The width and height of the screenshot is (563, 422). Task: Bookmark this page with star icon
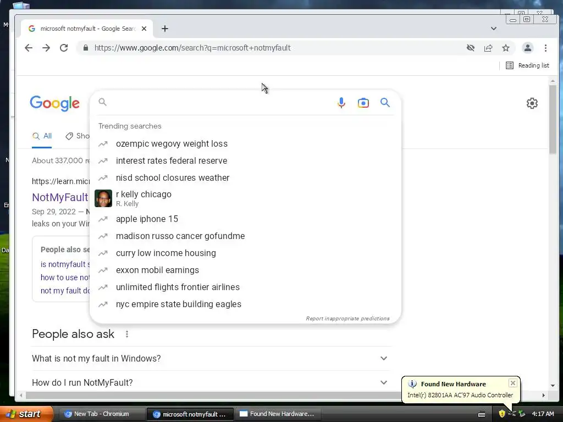tap(506, 48)
